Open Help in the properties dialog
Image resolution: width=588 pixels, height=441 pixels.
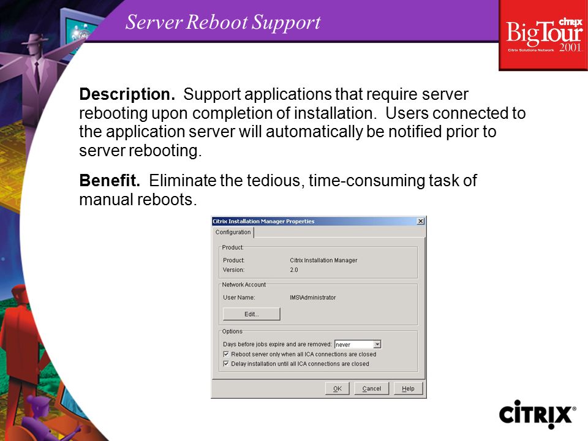click(x=408, y=388)
